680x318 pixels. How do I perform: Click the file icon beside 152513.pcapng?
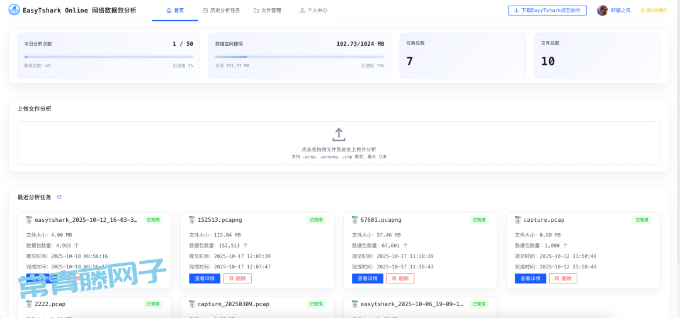tap(192, 220)
